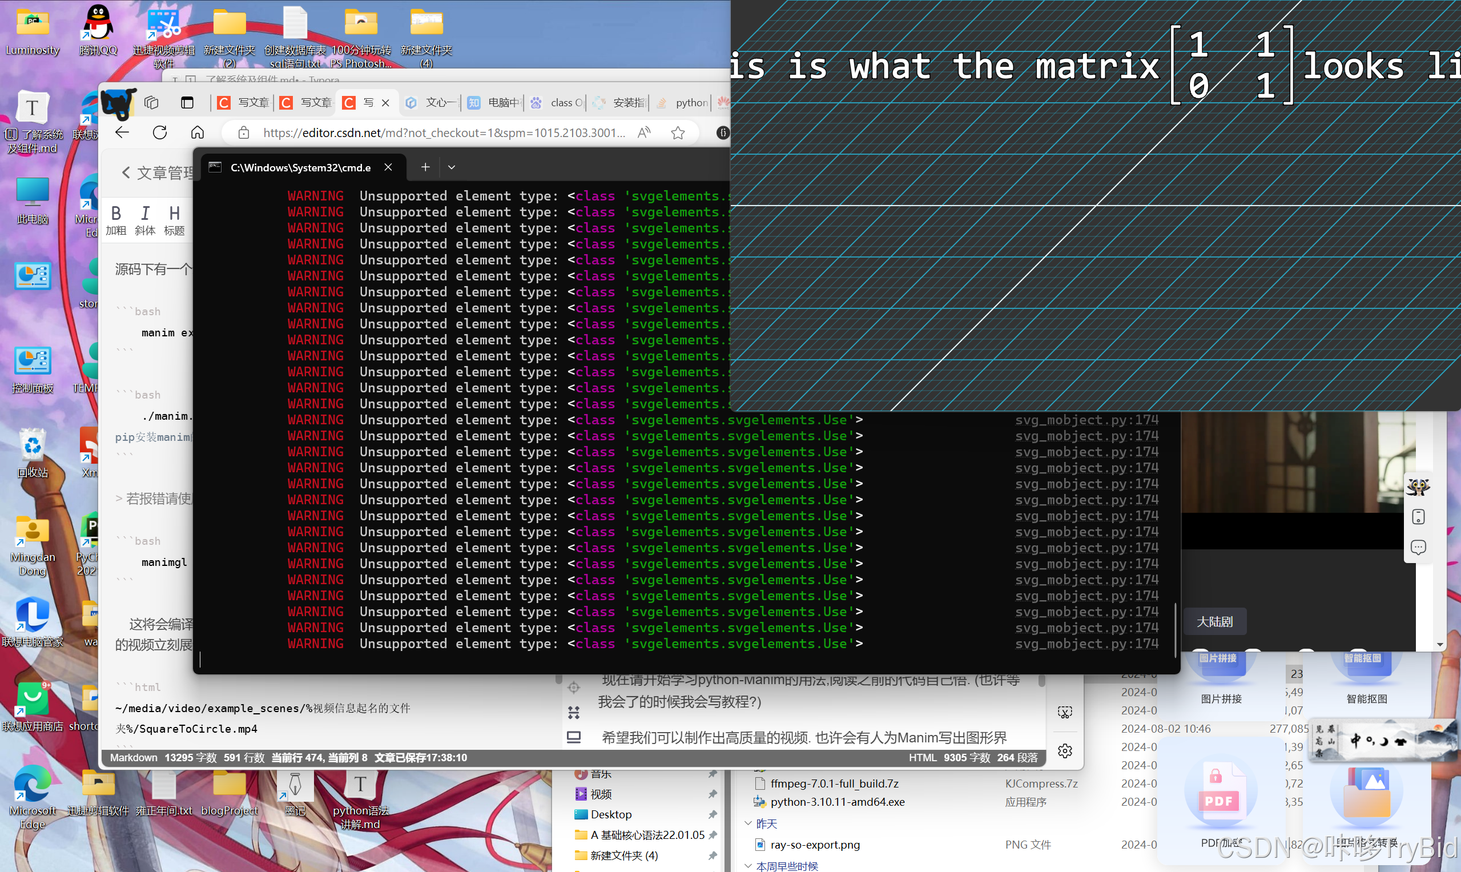Collapse the 本周早些时候 group in explorer
The width and height of the screenshot is (1461, 872).
tap(748, 866)
